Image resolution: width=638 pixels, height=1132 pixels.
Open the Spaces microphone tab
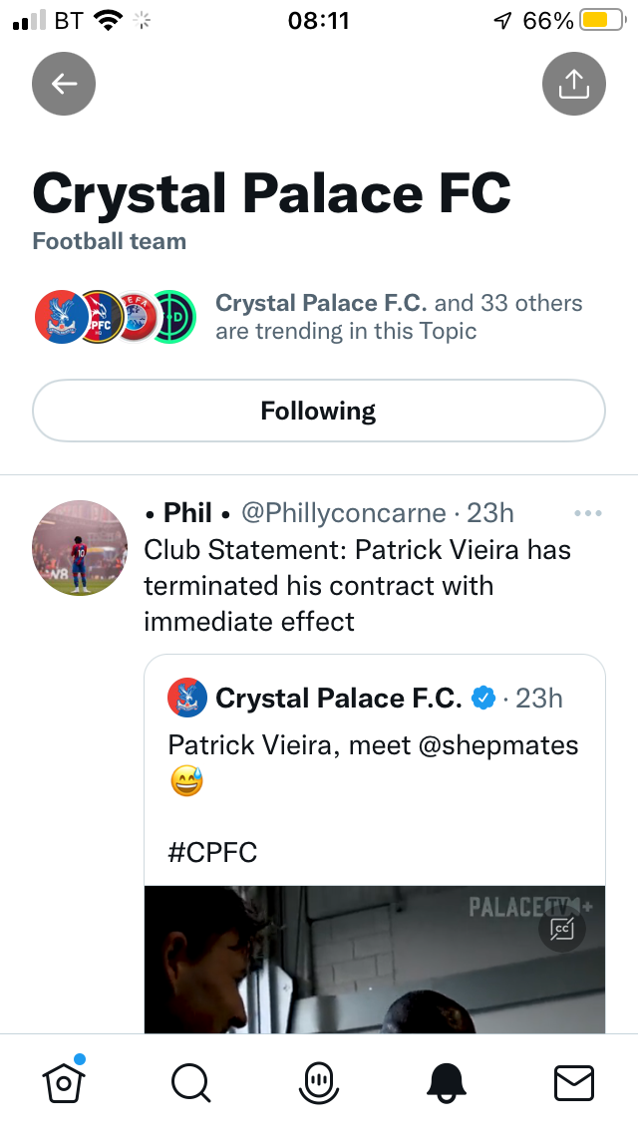(319, 1082)
